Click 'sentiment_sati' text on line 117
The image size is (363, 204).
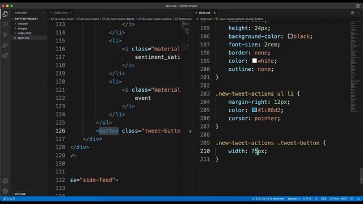157,57
